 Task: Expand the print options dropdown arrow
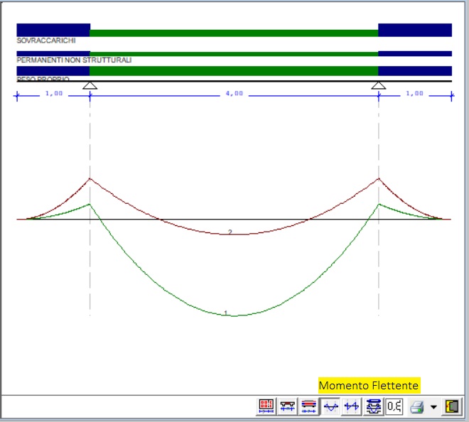(433, 407)
